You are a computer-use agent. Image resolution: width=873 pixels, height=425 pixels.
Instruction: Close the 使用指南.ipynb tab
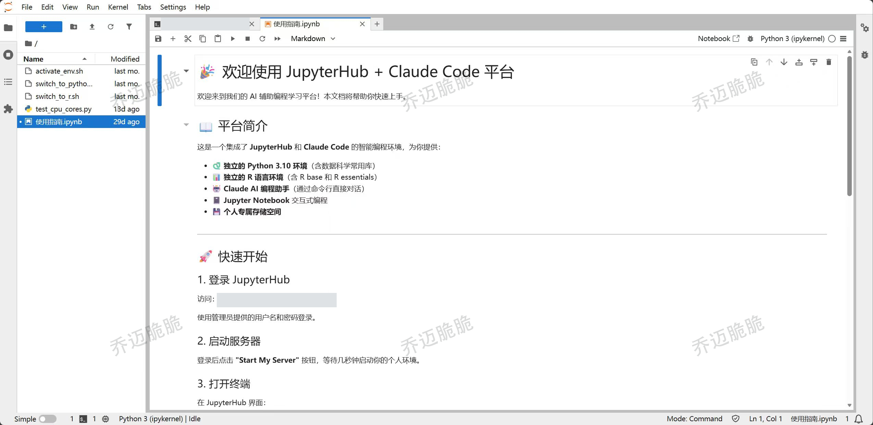click(362, 24)
